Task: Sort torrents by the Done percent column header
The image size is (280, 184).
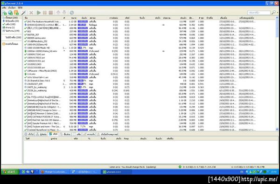Action: coord(83,18)
